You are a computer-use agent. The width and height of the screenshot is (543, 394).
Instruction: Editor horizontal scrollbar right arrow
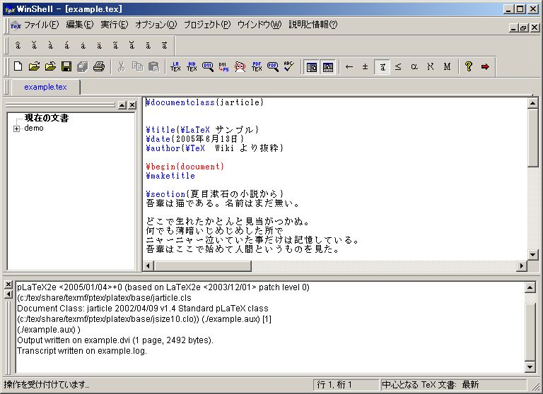[522, 265]
